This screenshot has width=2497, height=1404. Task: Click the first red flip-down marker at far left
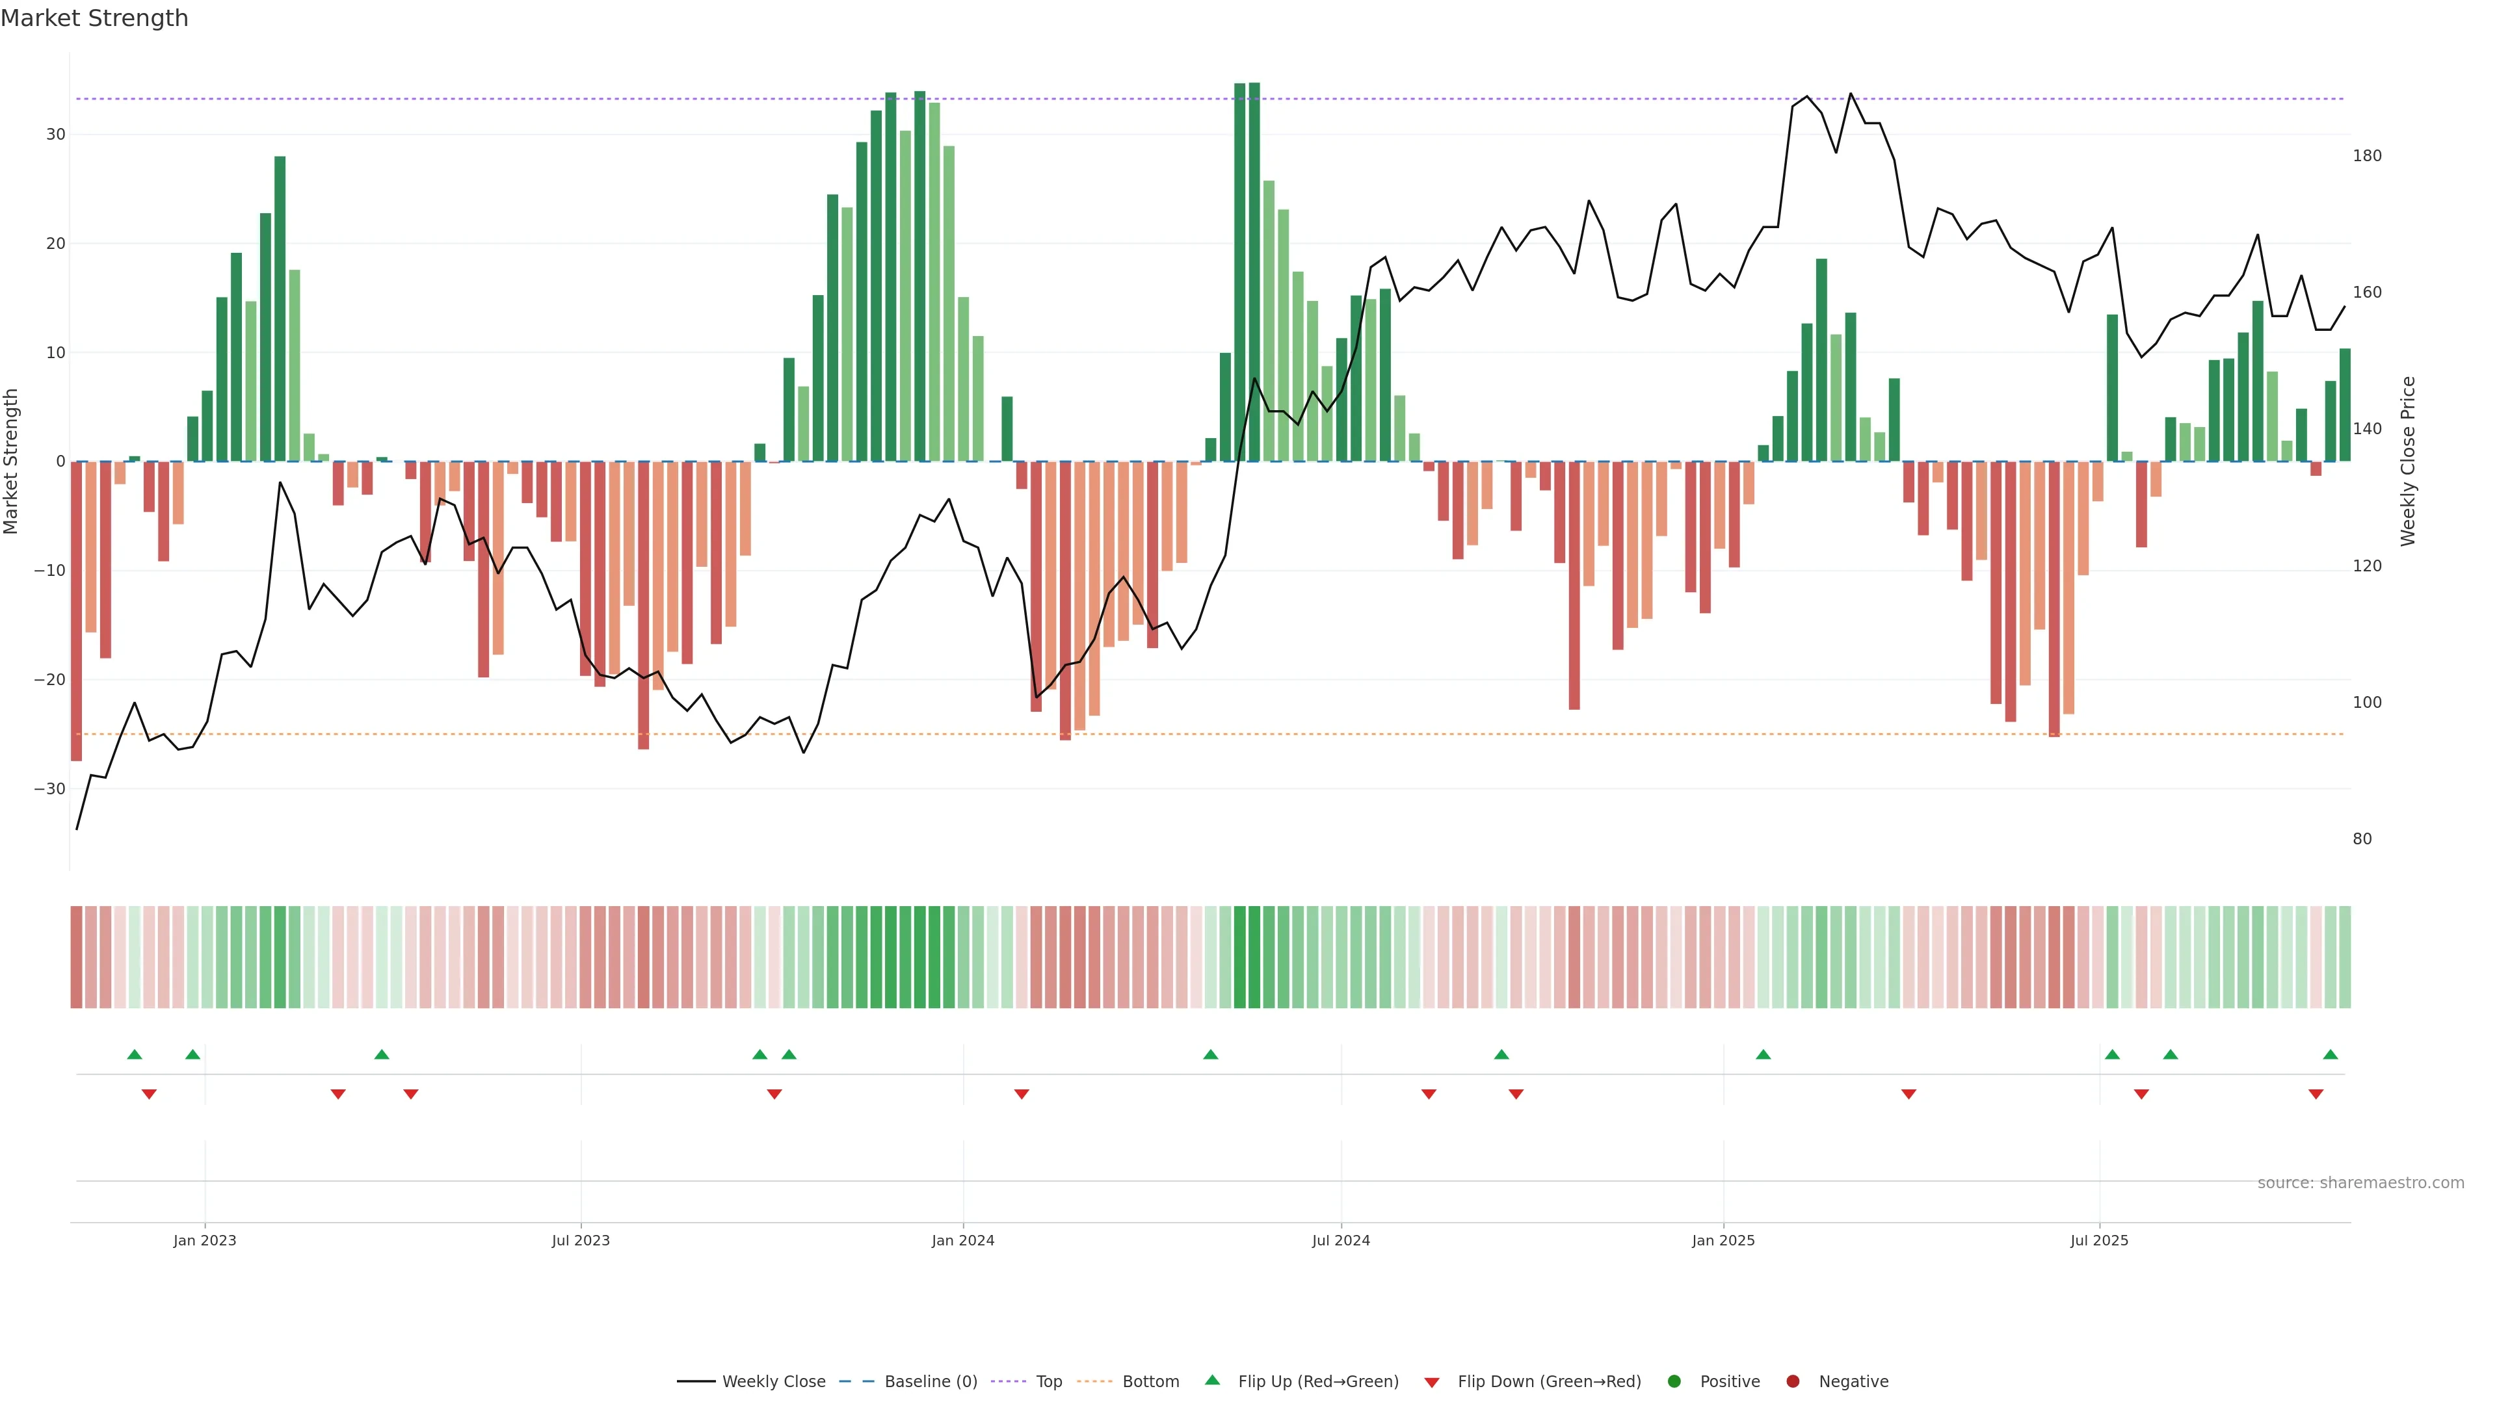coord(150,1094)
